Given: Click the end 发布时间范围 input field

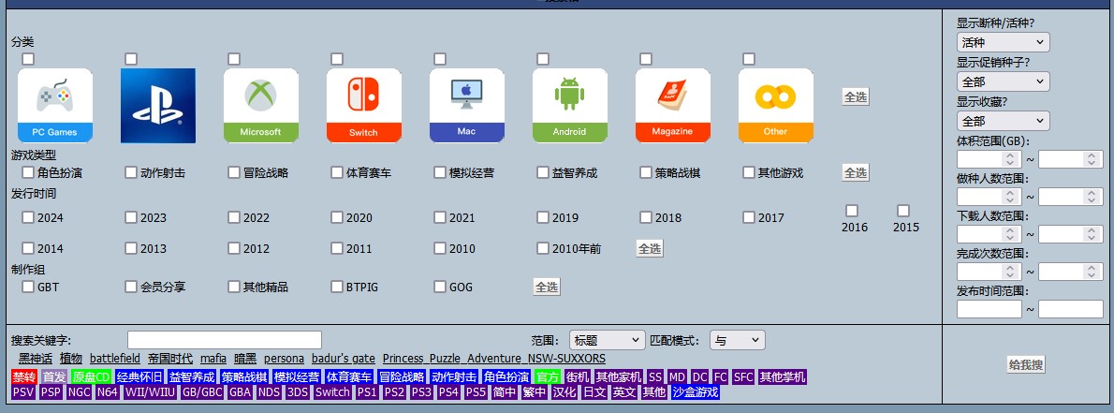Looking at the screenshot, I should click(x=1071, y=308).
